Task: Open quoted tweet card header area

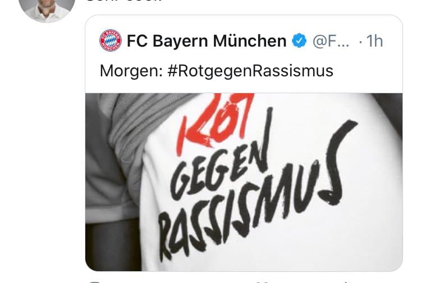Action: (244, 54)
